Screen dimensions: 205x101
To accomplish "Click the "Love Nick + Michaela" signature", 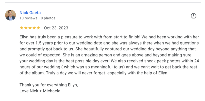I will [x=40, y=91].
